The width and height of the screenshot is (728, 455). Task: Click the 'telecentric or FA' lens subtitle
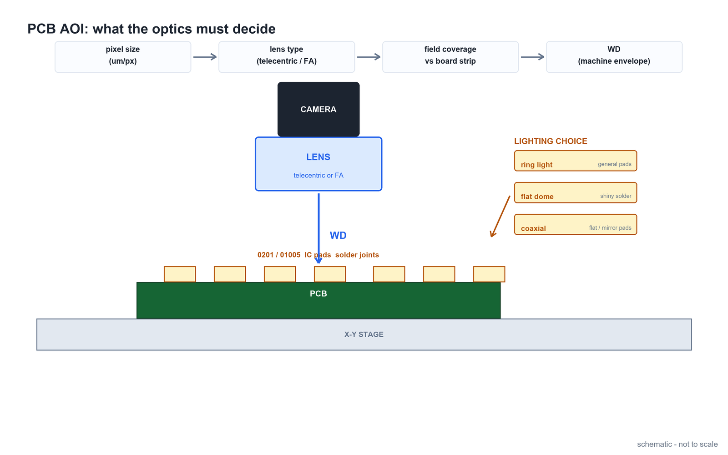click(x=318, y=175)
